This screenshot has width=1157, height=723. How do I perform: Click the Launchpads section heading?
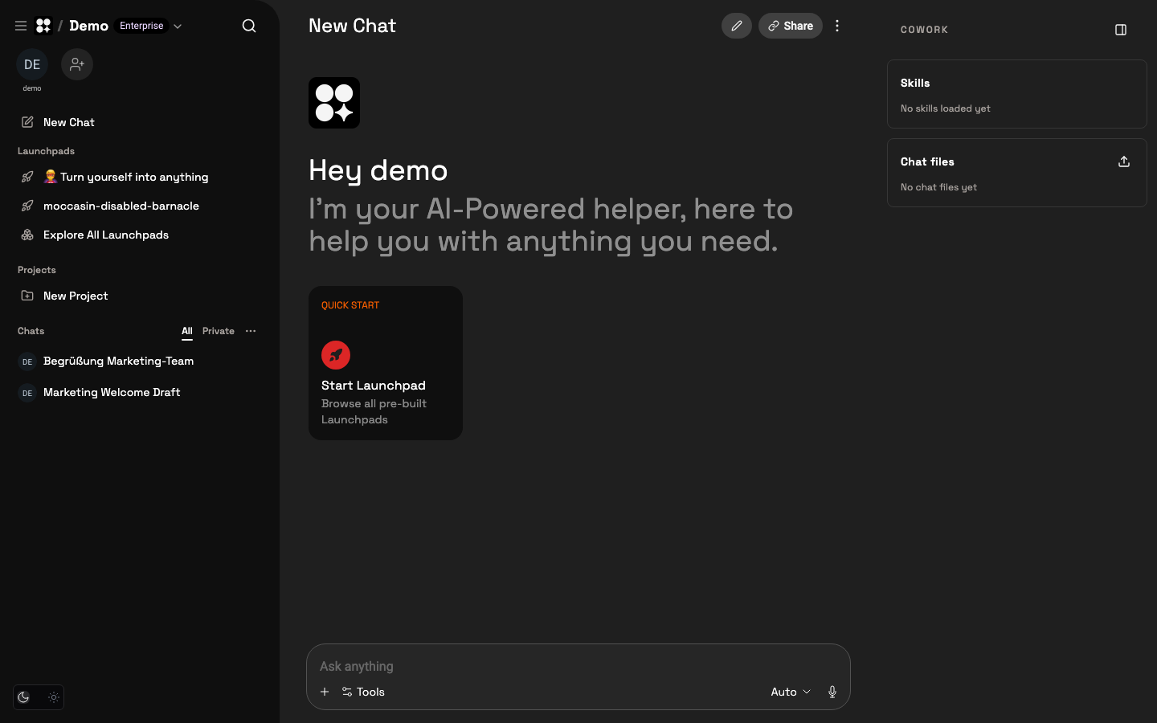46,151
